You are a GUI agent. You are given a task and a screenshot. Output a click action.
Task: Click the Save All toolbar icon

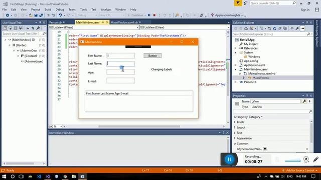click(x=41, y=15)
